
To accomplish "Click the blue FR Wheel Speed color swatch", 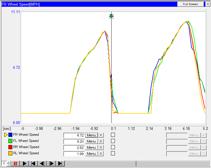I will [x=10, y=135].
